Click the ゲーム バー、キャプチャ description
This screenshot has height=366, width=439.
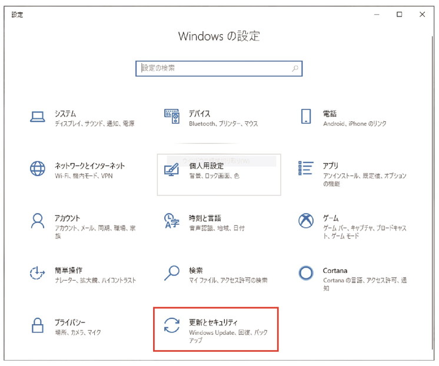coord(365,232)
